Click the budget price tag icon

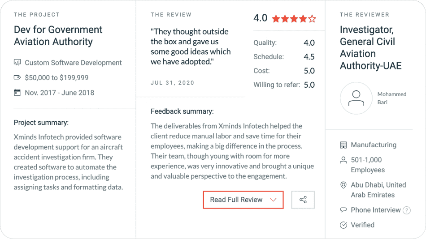(17, 77)
